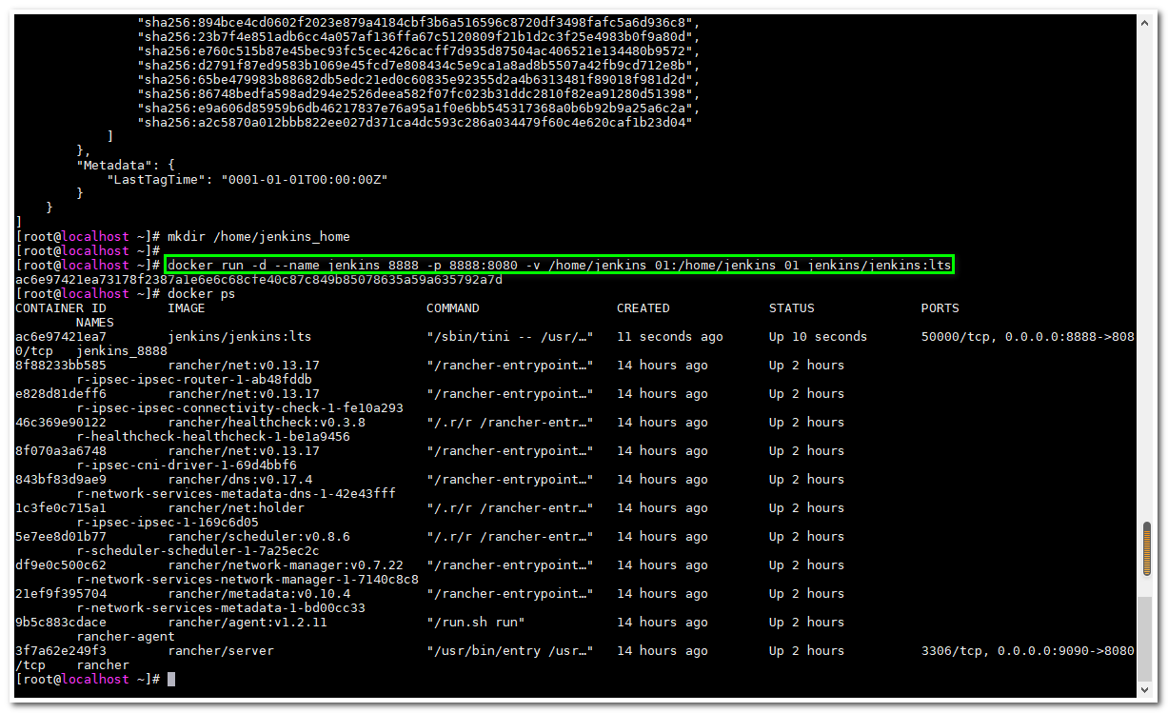Click the STATUS column header
The height and width of the screenshot is (713, 1168).
[792, 307]
